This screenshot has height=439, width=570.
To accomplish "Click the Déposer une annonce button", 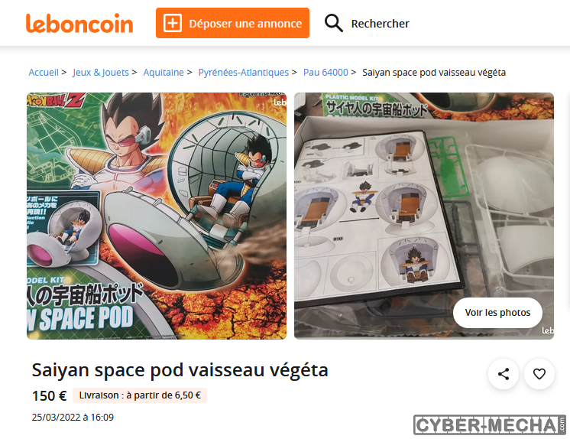I will [232, 23].
